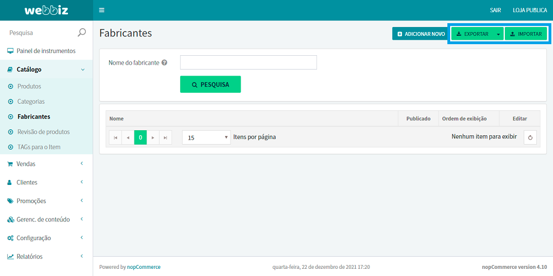Click the refresh icon in the grid footer
Screen dimensions: 553x276
(530, 137)
